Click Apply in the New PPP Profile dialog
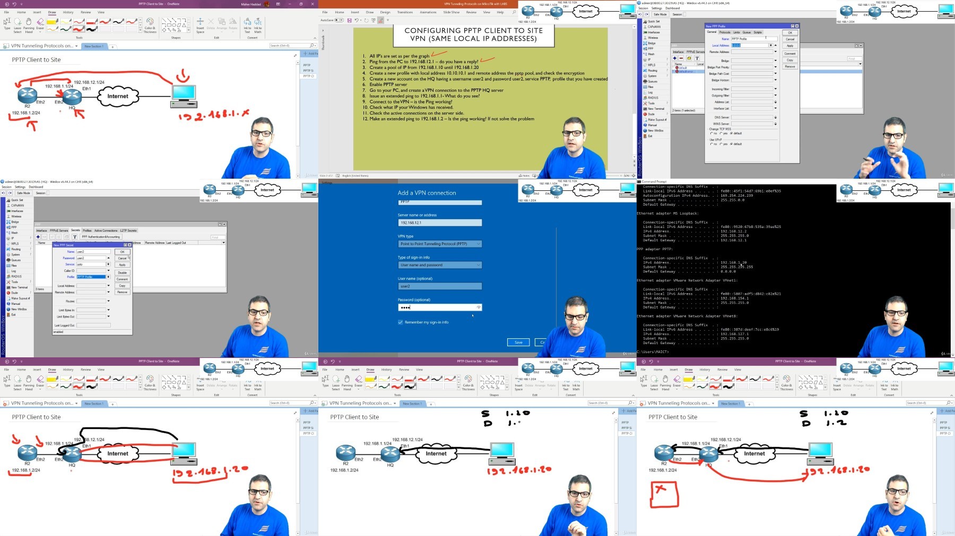The width and height of the screenshot is (955, 536). tap(790, 46)
